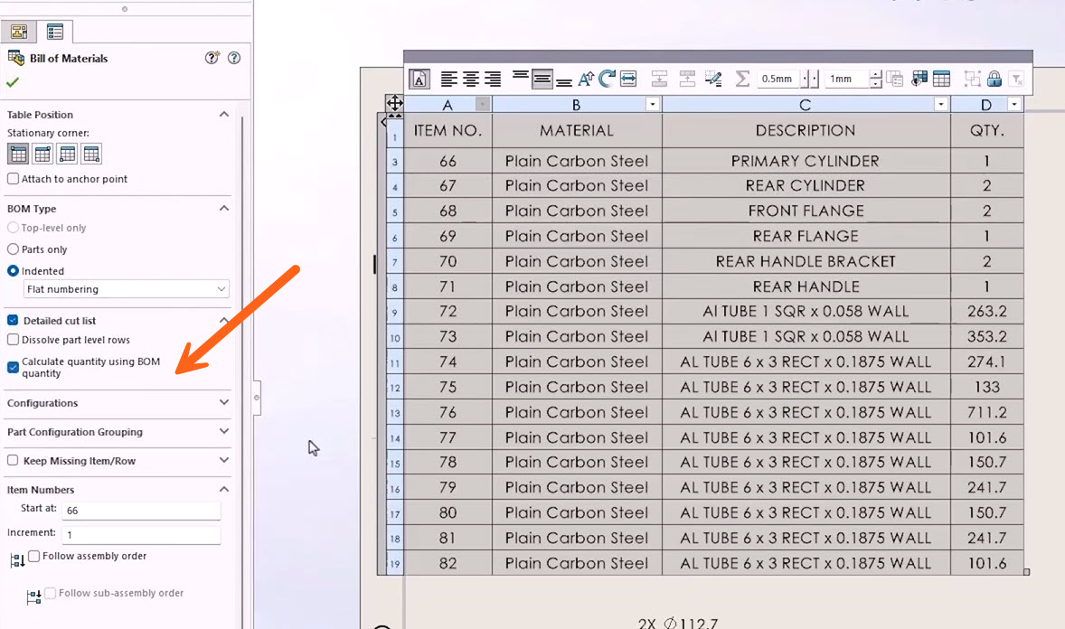Click the sigma equation icon
Image resolution: width=1065 pixels, height=629 pixels.
tap(742, 80)
